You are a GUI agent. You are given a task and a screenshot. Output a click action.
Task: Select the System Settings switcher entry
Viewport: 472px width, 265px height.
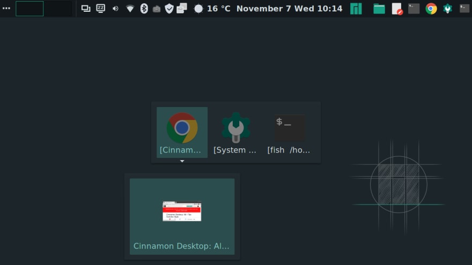pyautogui.click(x=235, y=133)
